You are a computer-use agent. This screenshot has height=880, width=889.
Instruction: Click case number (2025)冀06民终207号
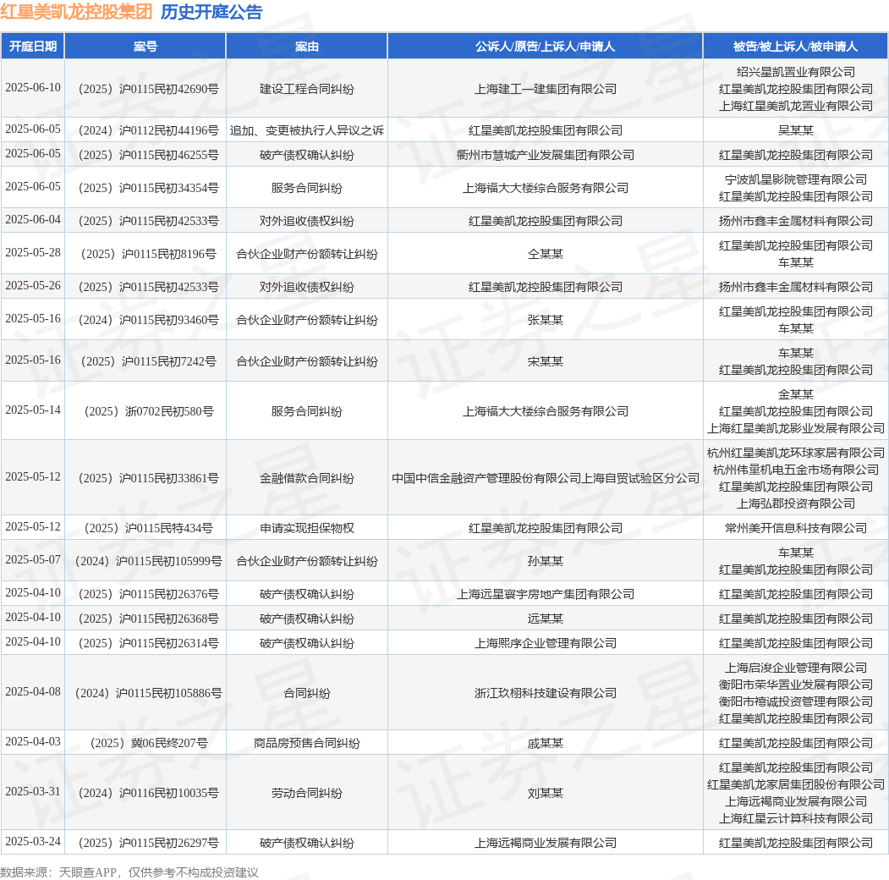click(x=149, y=743)
